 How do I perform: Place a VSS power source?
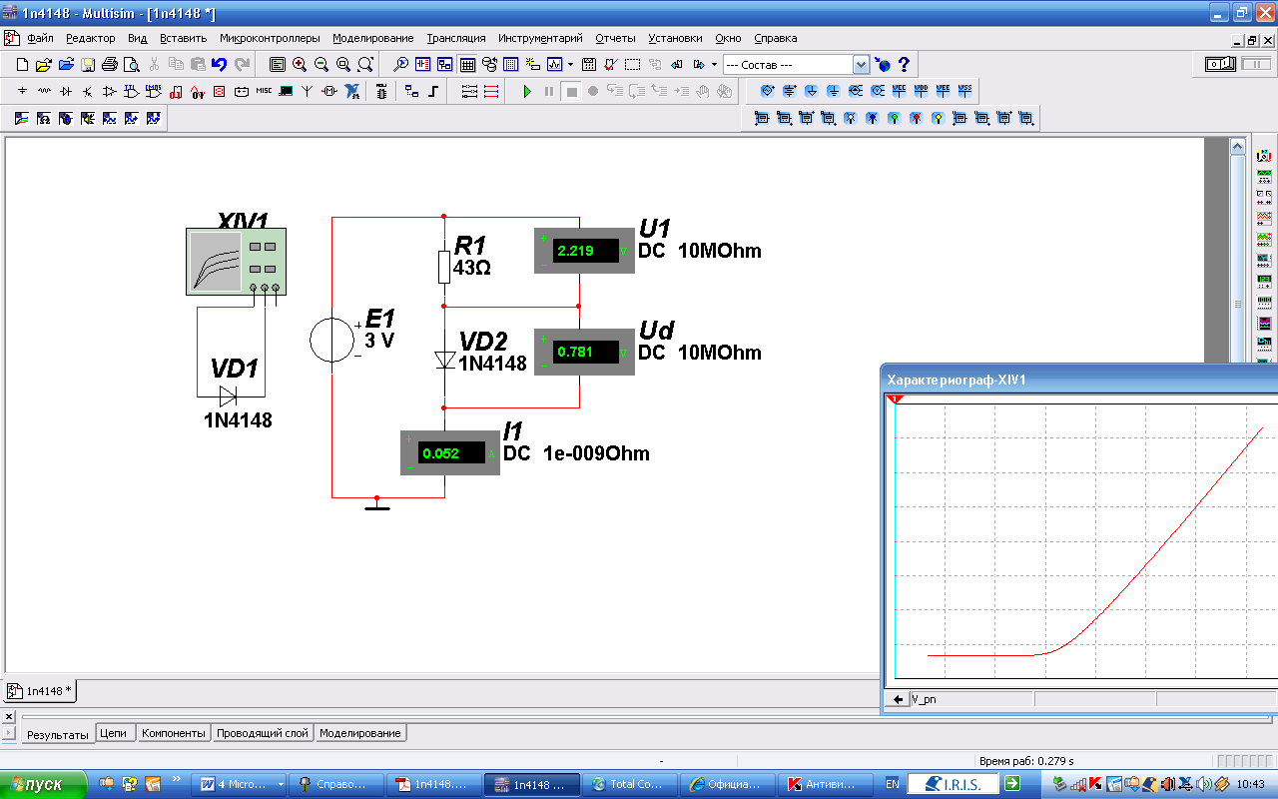[x=964, y=90]
